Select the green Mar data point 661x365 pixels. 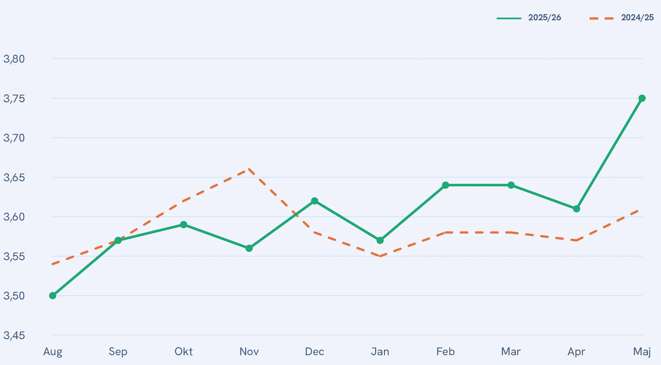511,185
